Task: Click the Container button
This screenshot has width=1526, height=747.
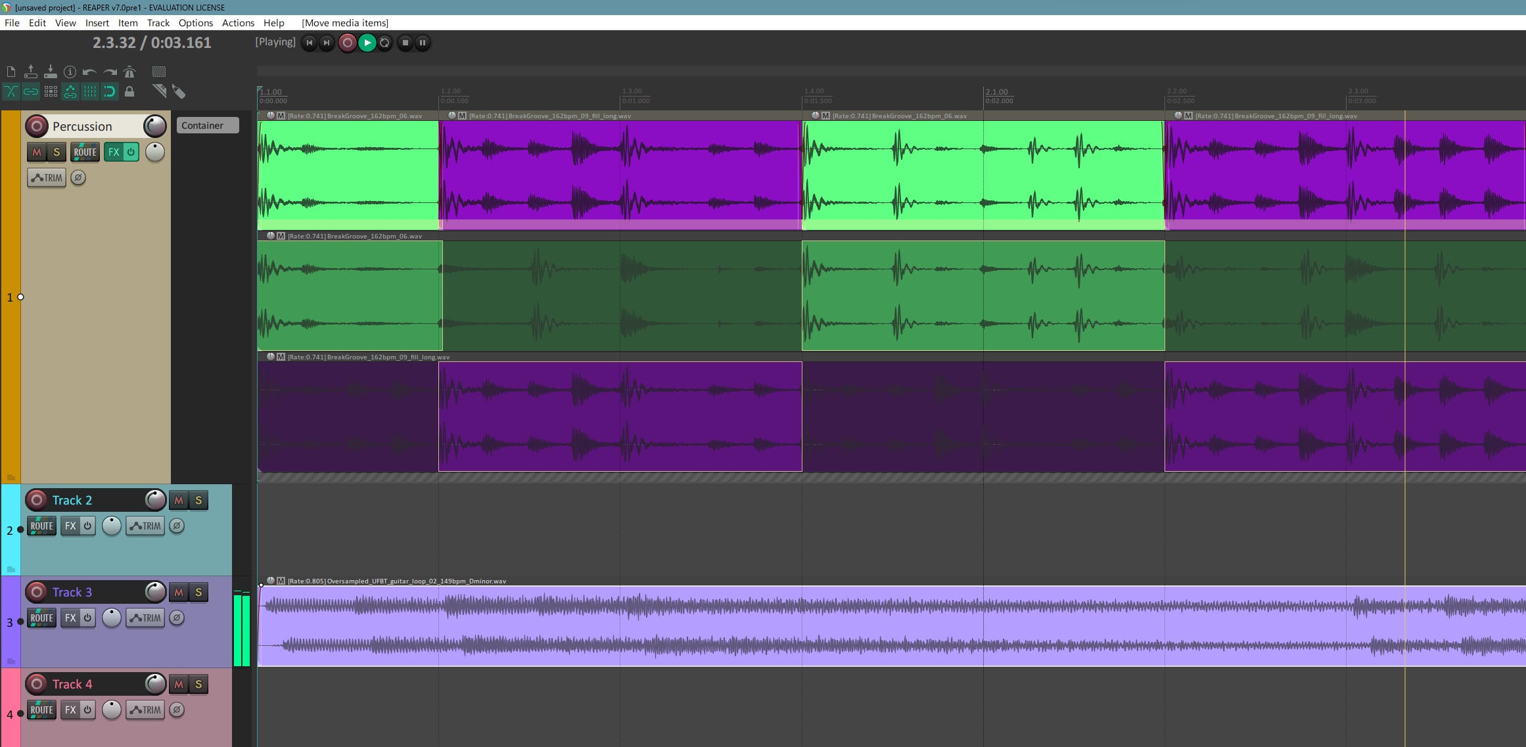Action: 207,125
